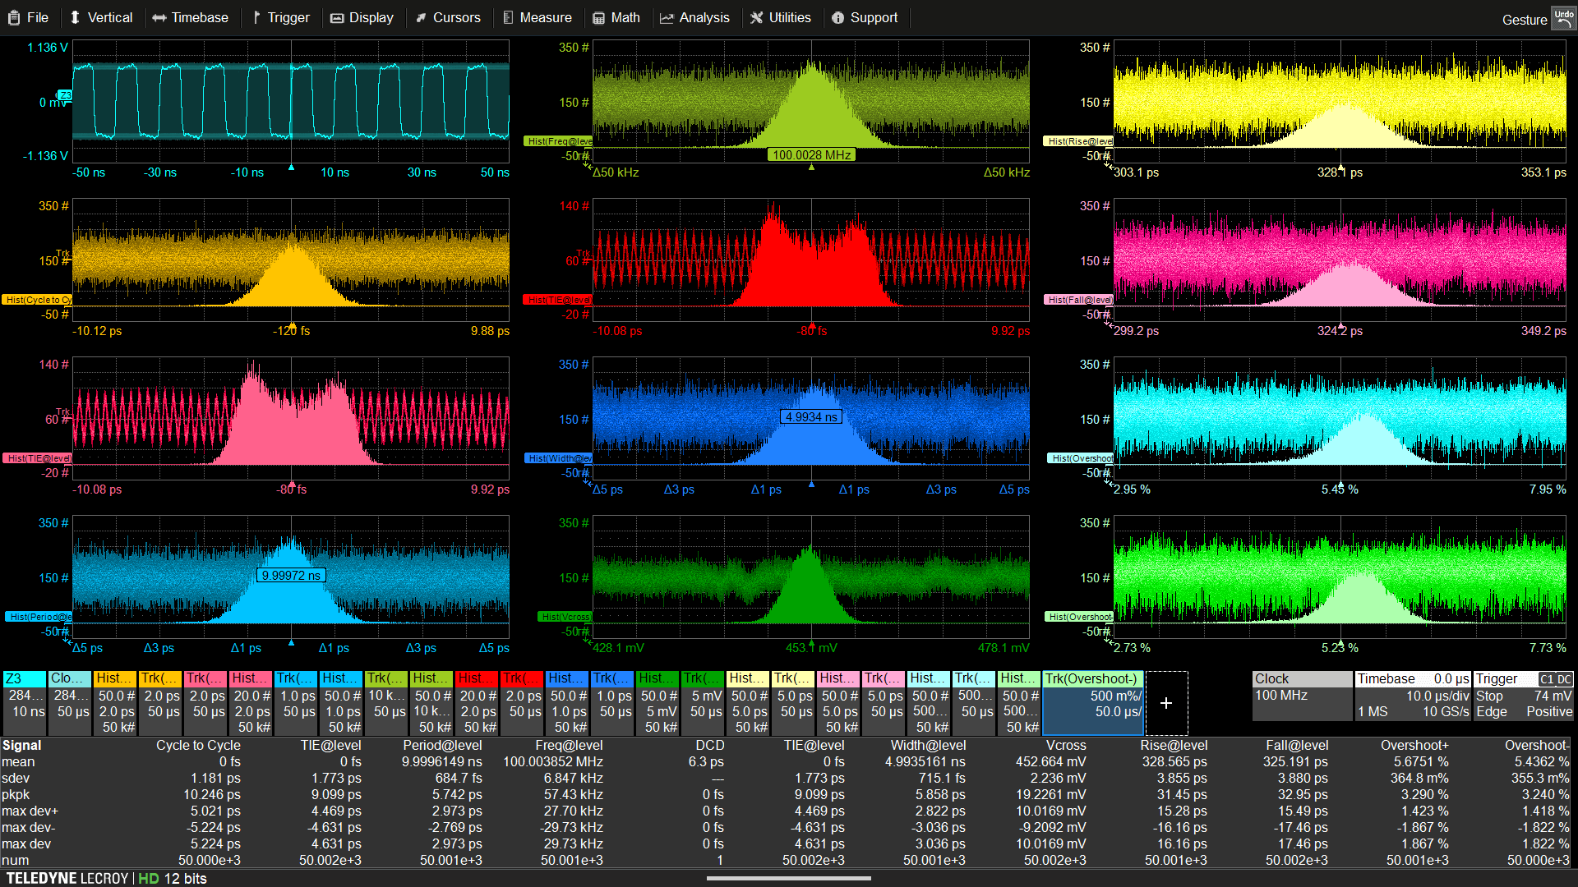This screenshot has width=1578, height=887.
Task: Open the Measure menu
Action: [537, 17]
